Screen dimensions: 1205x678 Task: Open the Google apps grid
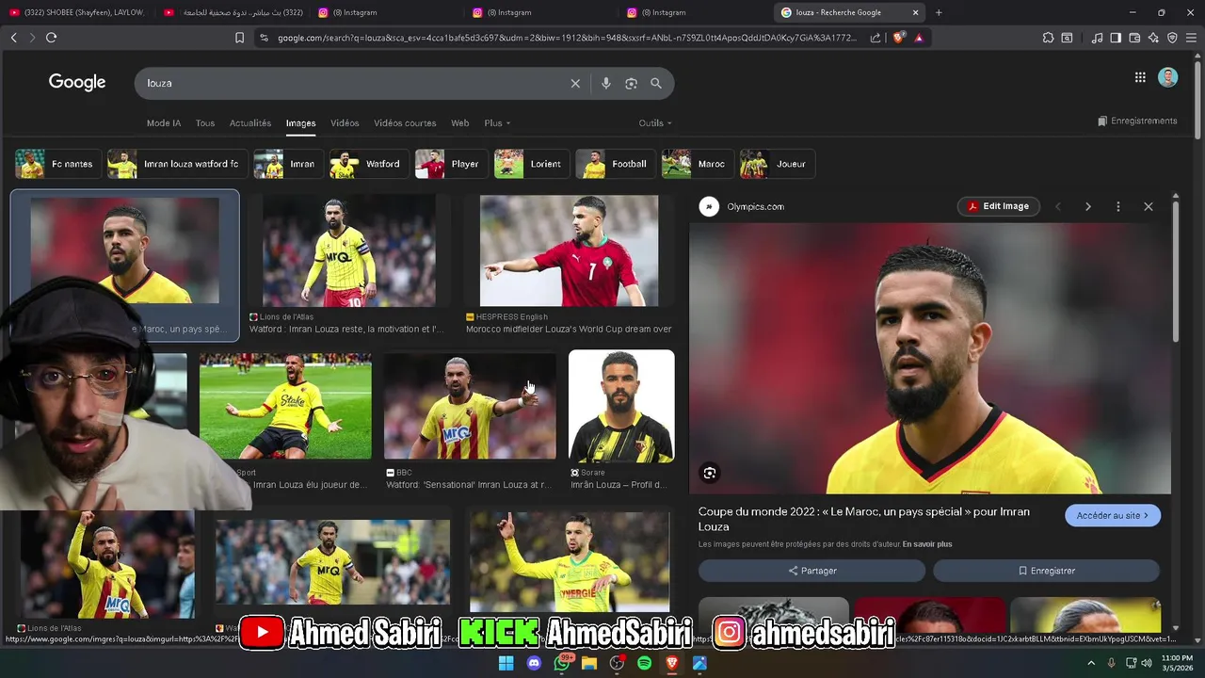pyautogui.click(x=1140, y=78)
